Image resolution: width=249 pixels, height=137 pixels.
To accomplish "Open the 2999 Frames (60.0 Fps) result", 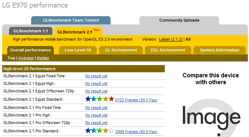I will pos(136,132).
